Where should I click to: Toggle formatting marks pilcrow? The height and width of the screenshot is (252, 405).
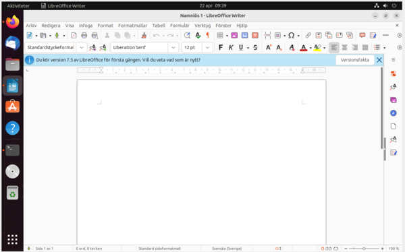click(208, 35)
